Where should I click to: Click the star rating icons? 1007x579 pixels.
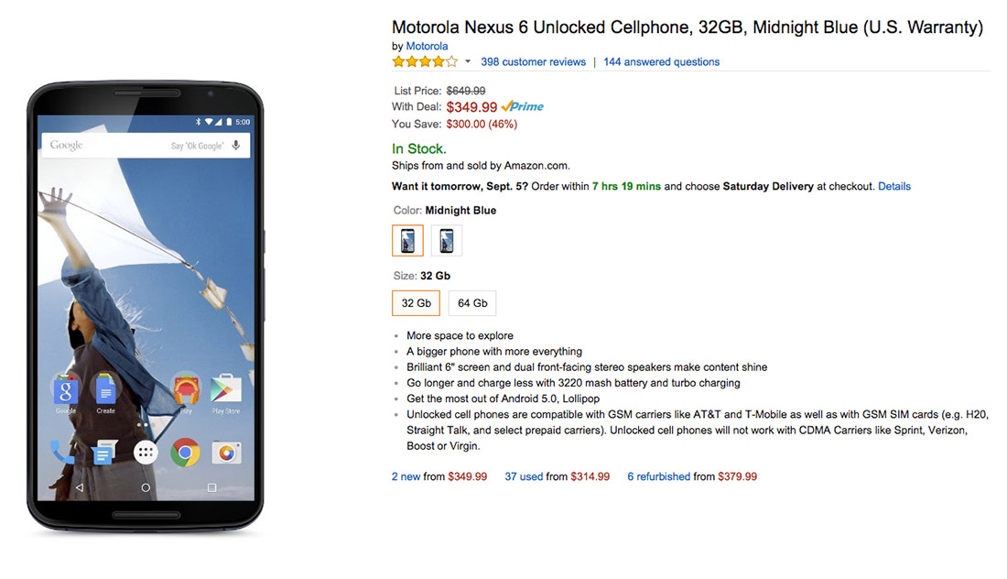(425, 62)
